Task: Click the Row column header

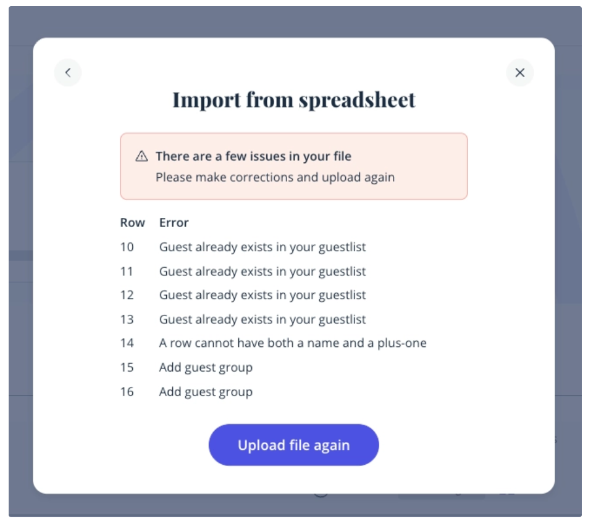Action: pos(132,223)
